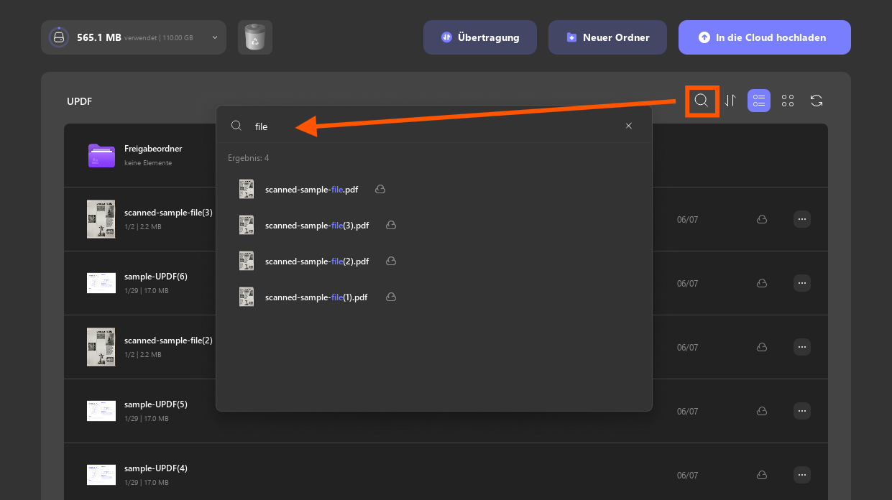Image resolution: width=892 pixels, height=500 pixels.
Task: Select result scanned-sample-file(2).pdf
Action: click(317, 261)
